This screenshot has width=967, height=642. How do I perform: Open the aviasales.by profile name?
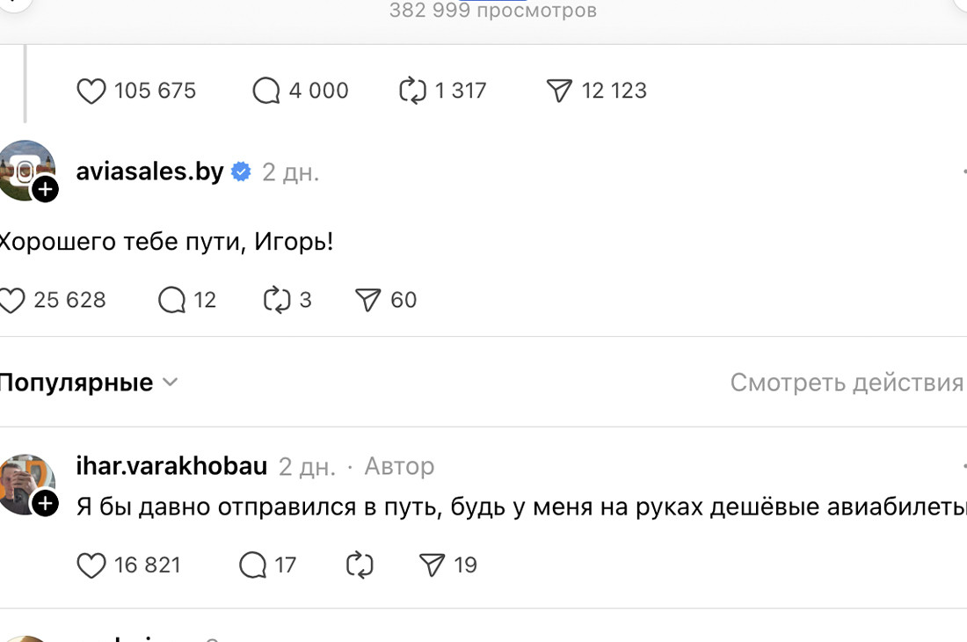[149, 171]
